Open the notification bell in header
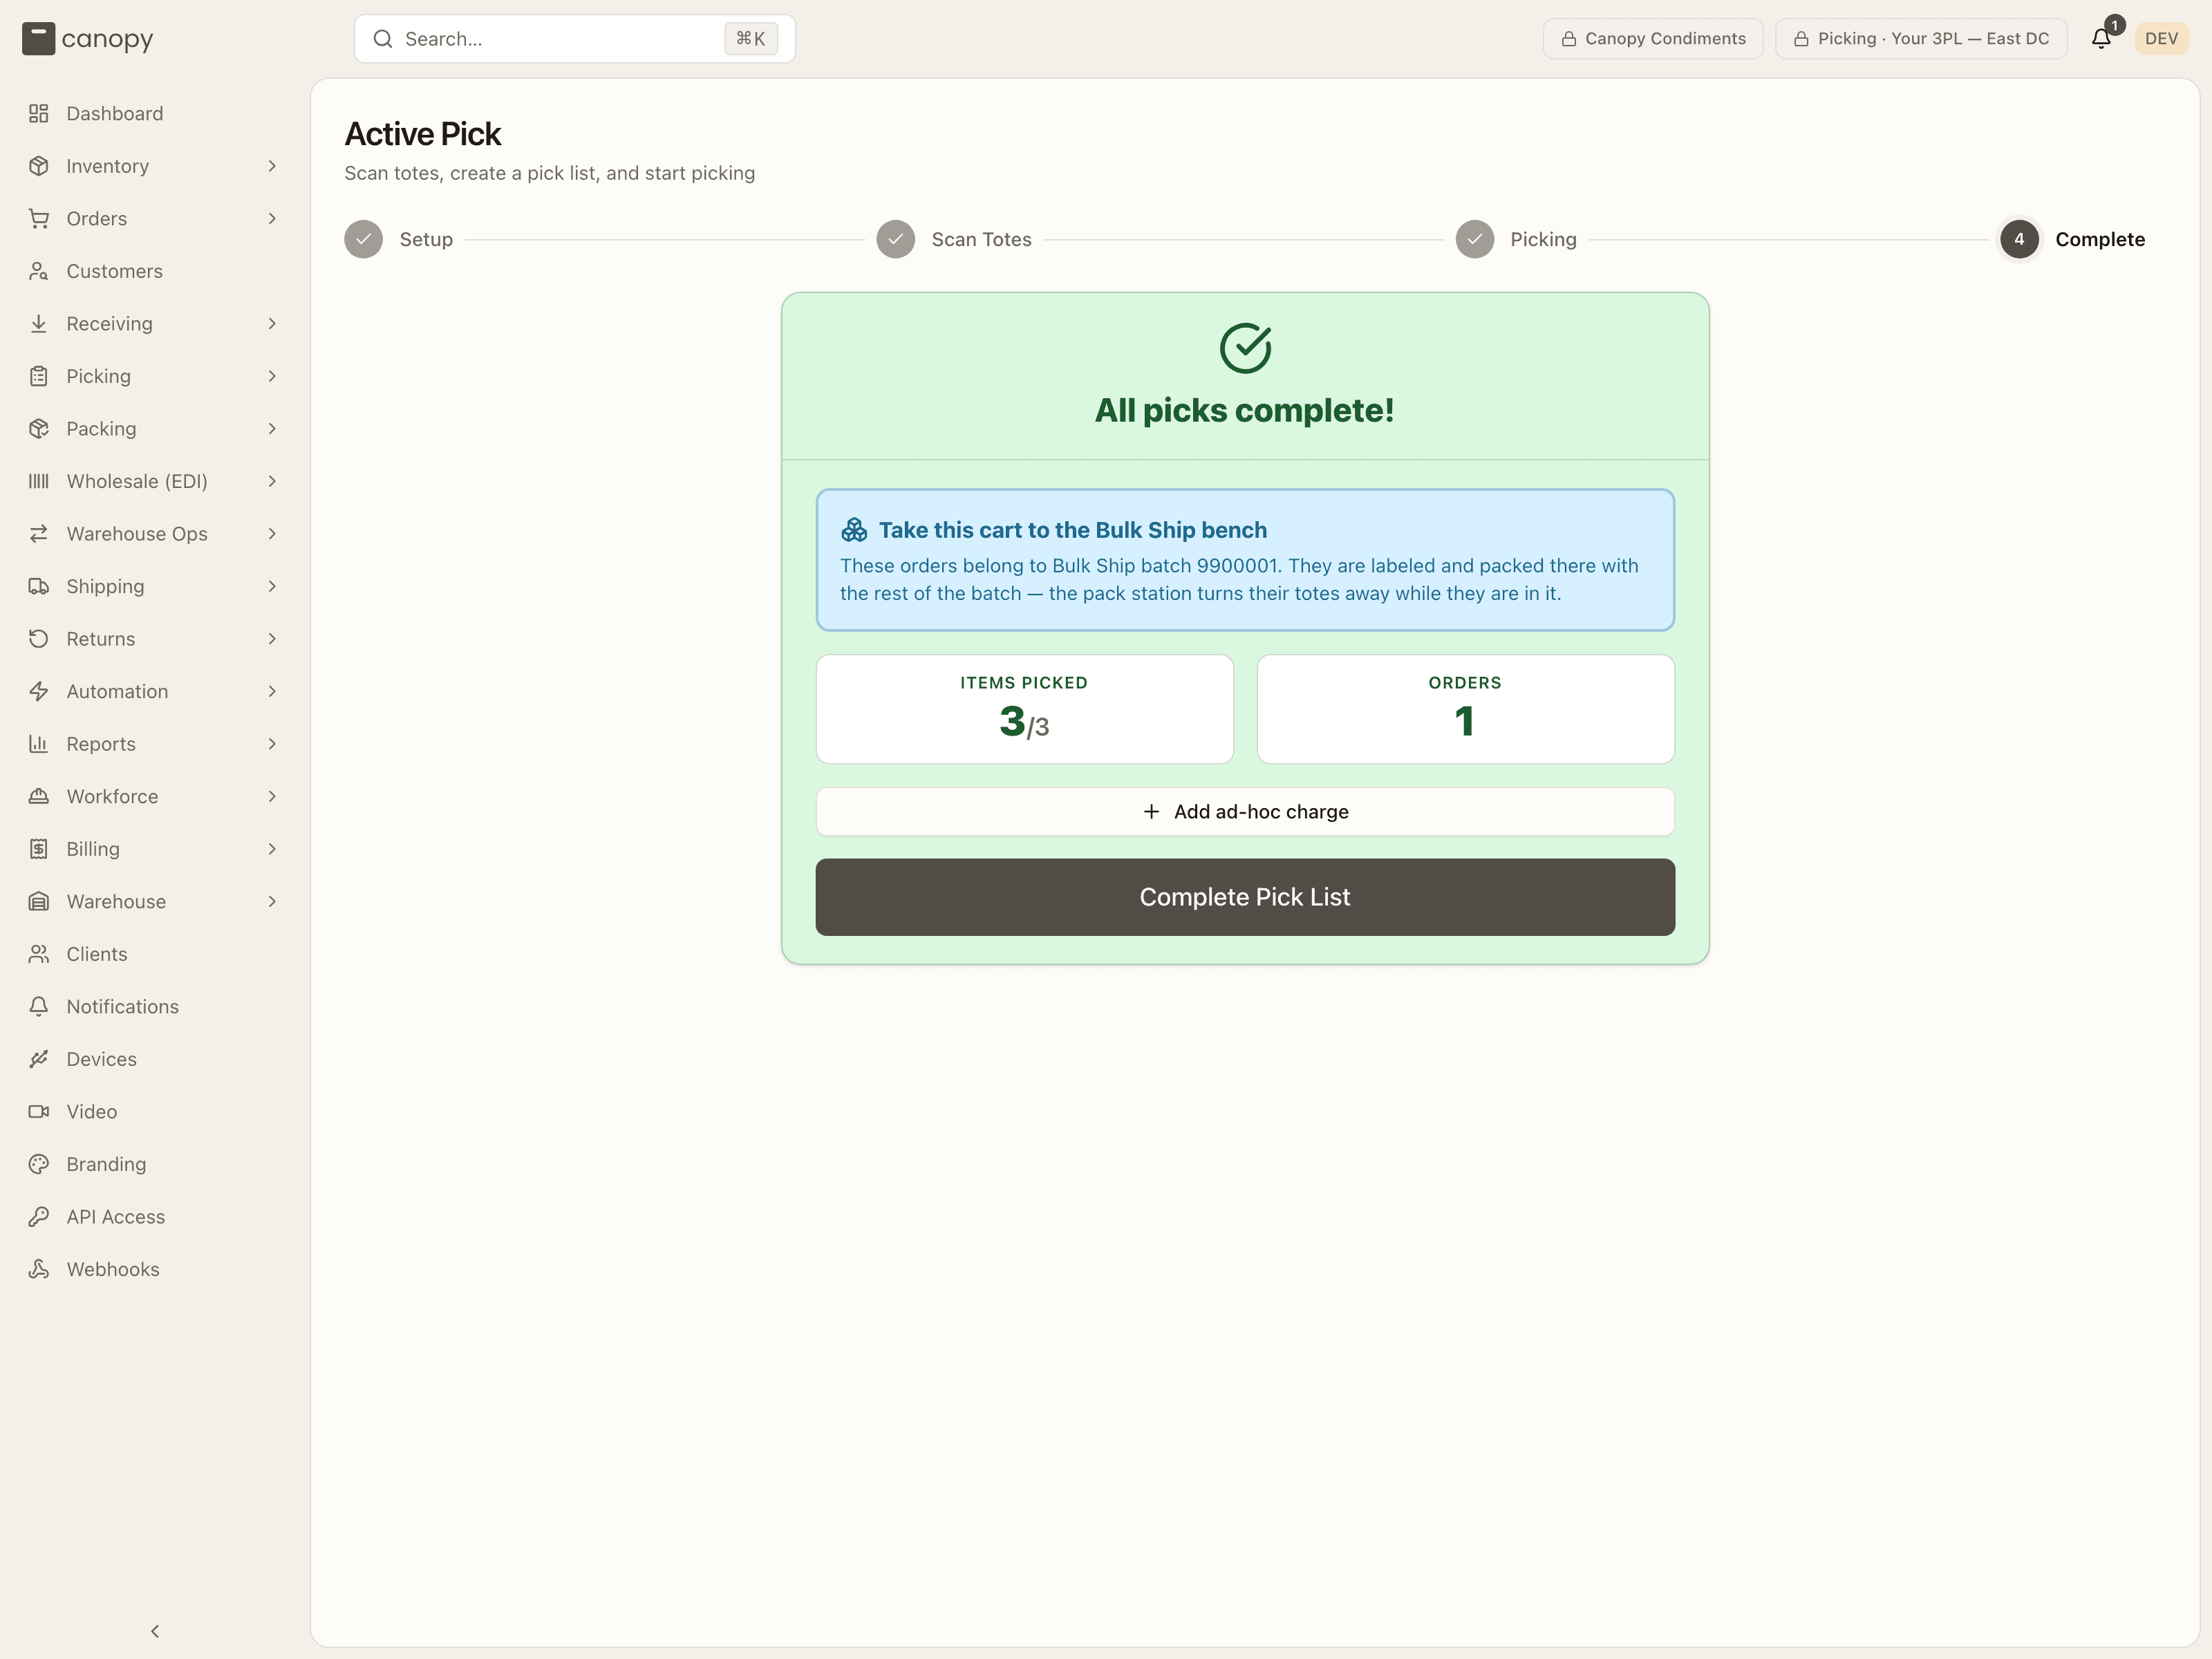 pyautogui.click(x=2101, y=39)
